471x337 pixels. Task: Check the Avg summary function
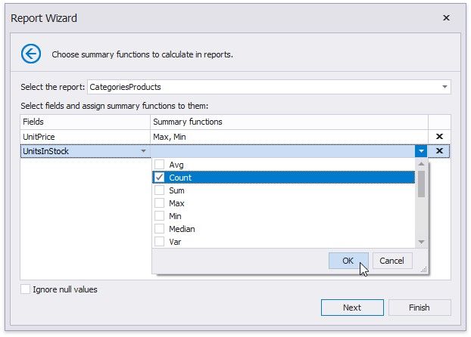[160, 165]
